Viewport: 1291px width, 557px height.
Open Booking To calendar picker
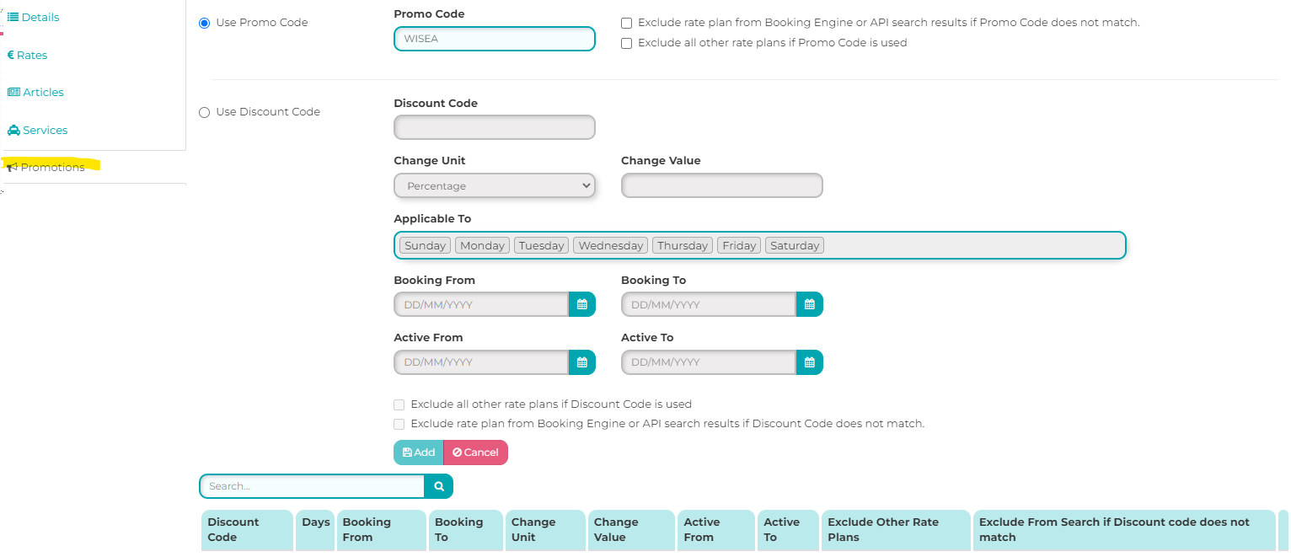click(x=810, y=304)
